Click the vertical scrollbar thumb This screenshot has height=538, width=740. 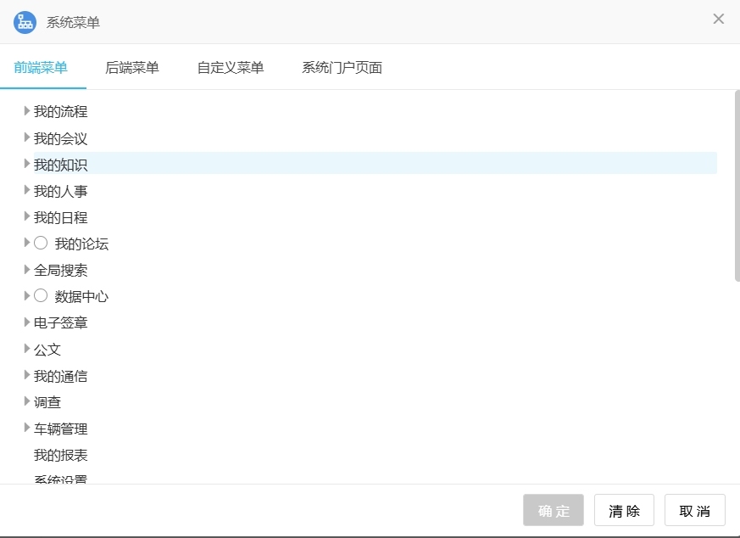[736, 185]
